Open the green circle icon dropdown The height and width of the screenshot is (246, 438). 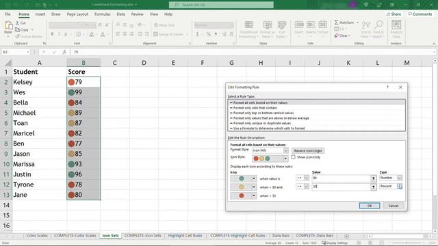[x=254, y=178]
